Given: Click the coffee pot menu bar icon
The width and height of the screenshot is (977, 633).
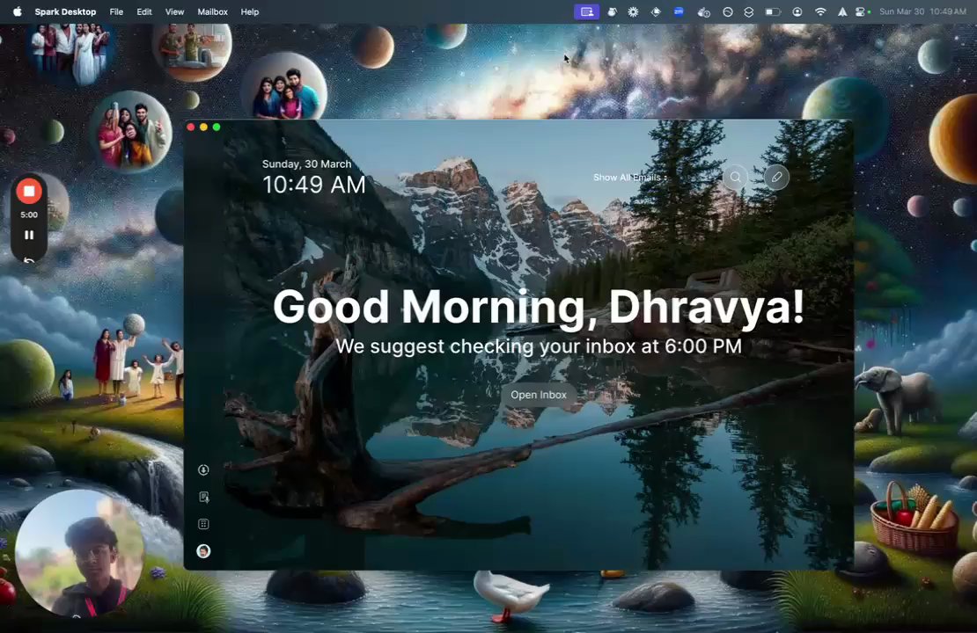Looking at the screenshot, I should pyautogui.click(x=612, y=11).
